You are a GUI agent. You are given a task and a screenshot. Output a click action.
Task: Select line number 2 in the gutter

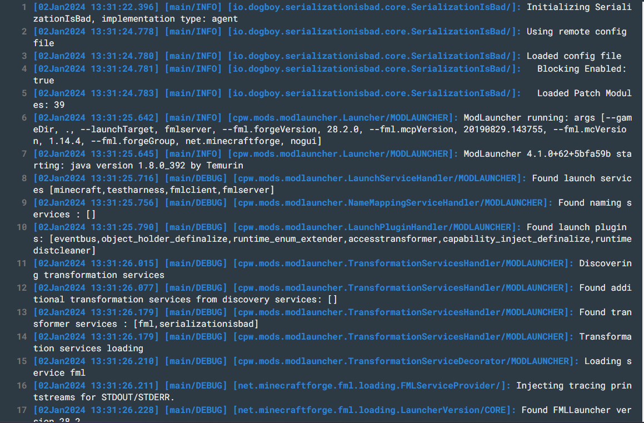[24, 32]
